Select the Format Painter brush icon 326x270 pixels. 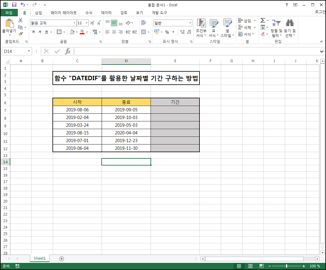tap(20, 34)
